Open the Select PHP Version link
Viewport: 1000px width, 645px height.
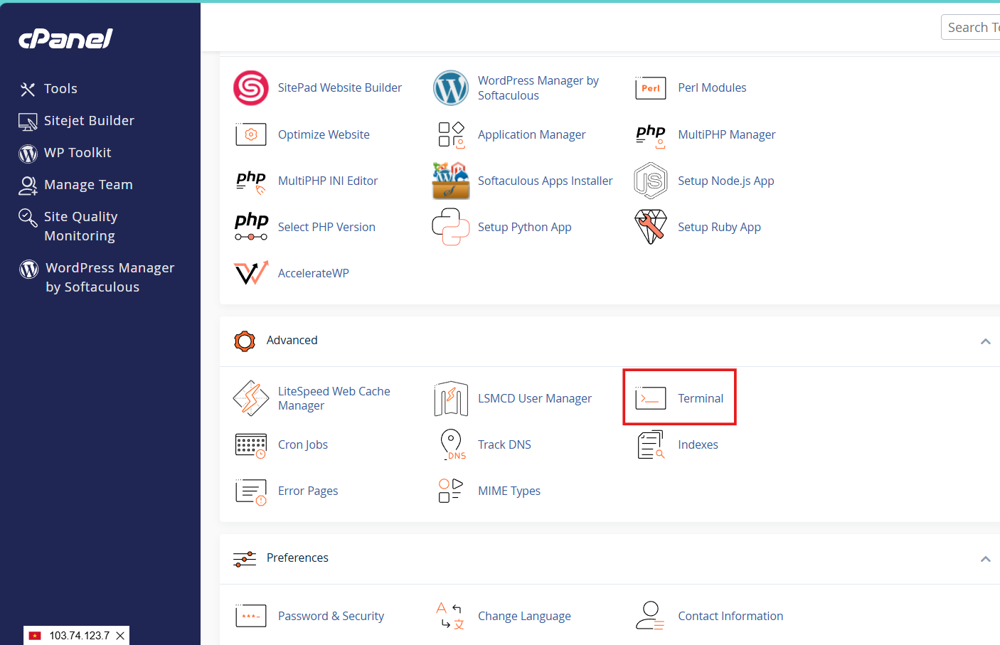tap(326, 227)
